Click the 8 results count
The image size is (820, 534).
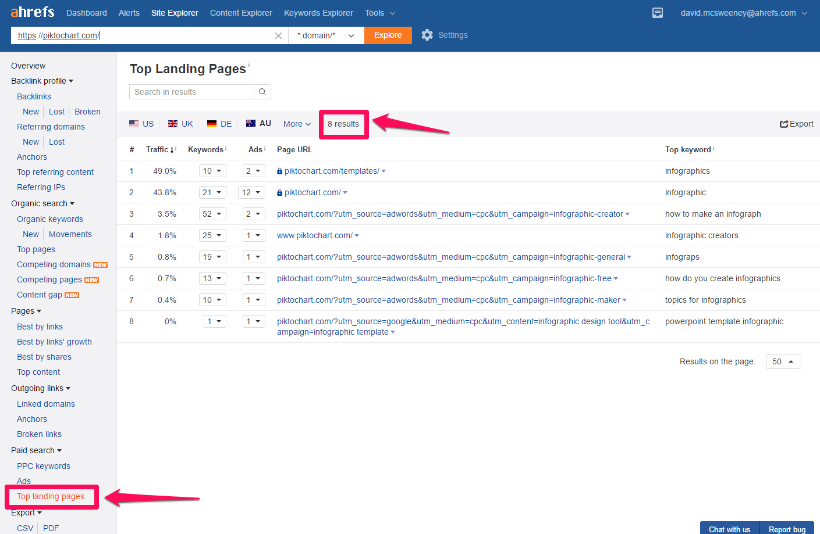tap(343, 124)
